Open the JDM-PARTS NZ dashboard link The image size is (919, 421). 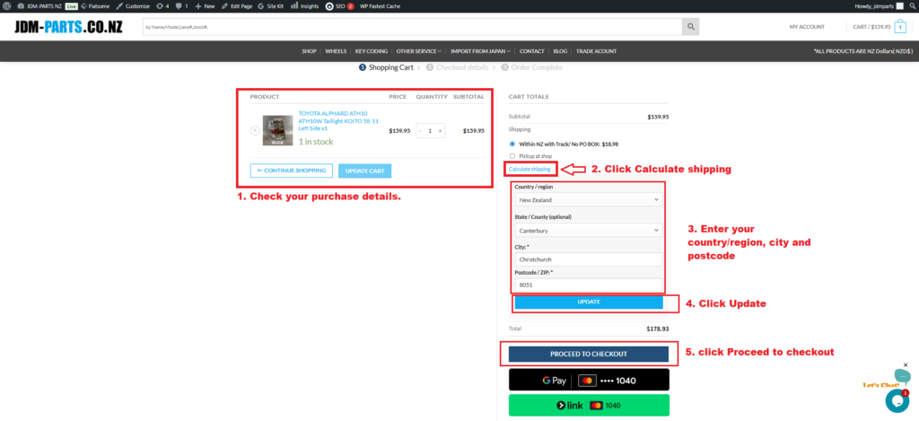coord(39,6)
